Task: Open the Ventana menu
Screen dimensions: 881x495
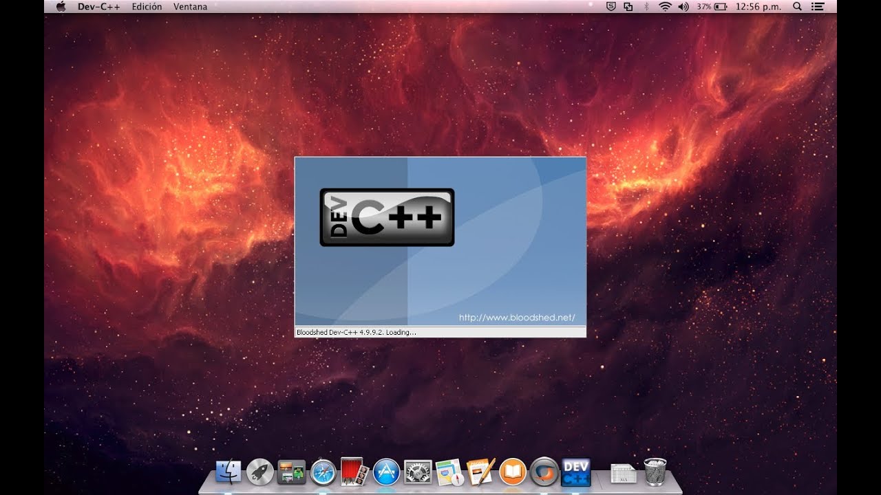Action: pyautogui.click(x=190, y=6)
